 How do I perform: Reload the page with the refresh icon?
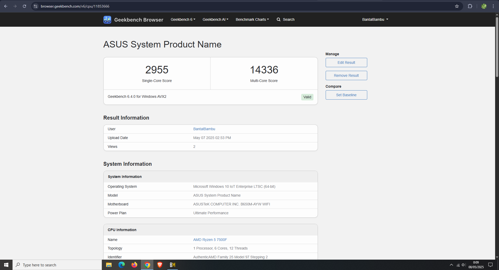24,6
